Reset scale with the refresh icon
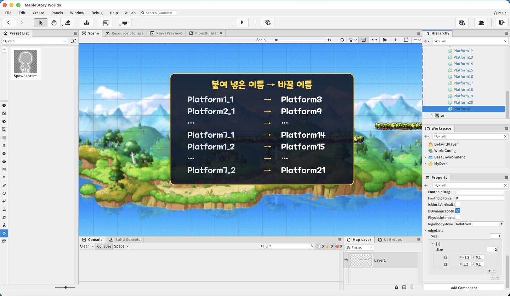 [342, 40]
